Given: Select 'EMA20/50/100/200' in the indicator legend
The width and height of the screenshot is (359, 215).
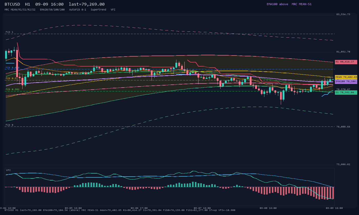Looking at the screenshot, I should (52, 10).
